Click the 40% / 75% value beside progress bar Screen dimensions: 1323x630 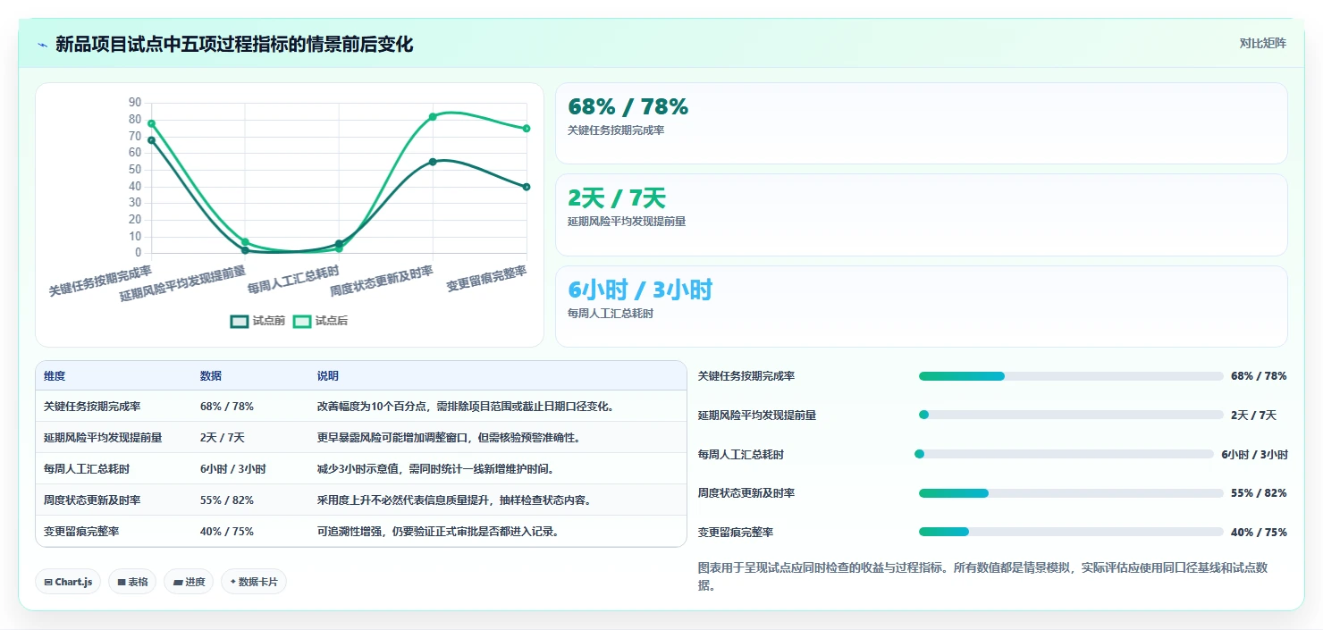point(1259,532)
